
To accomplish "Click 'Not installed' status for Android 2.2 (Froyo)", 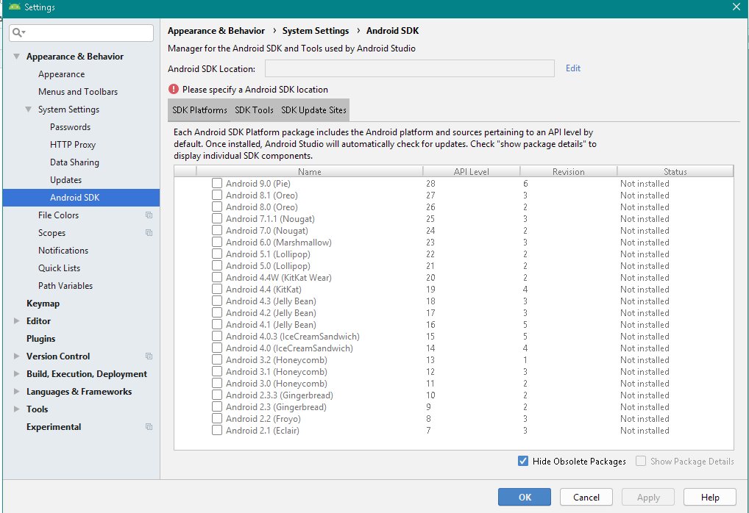I will click(x=645, y=418).
